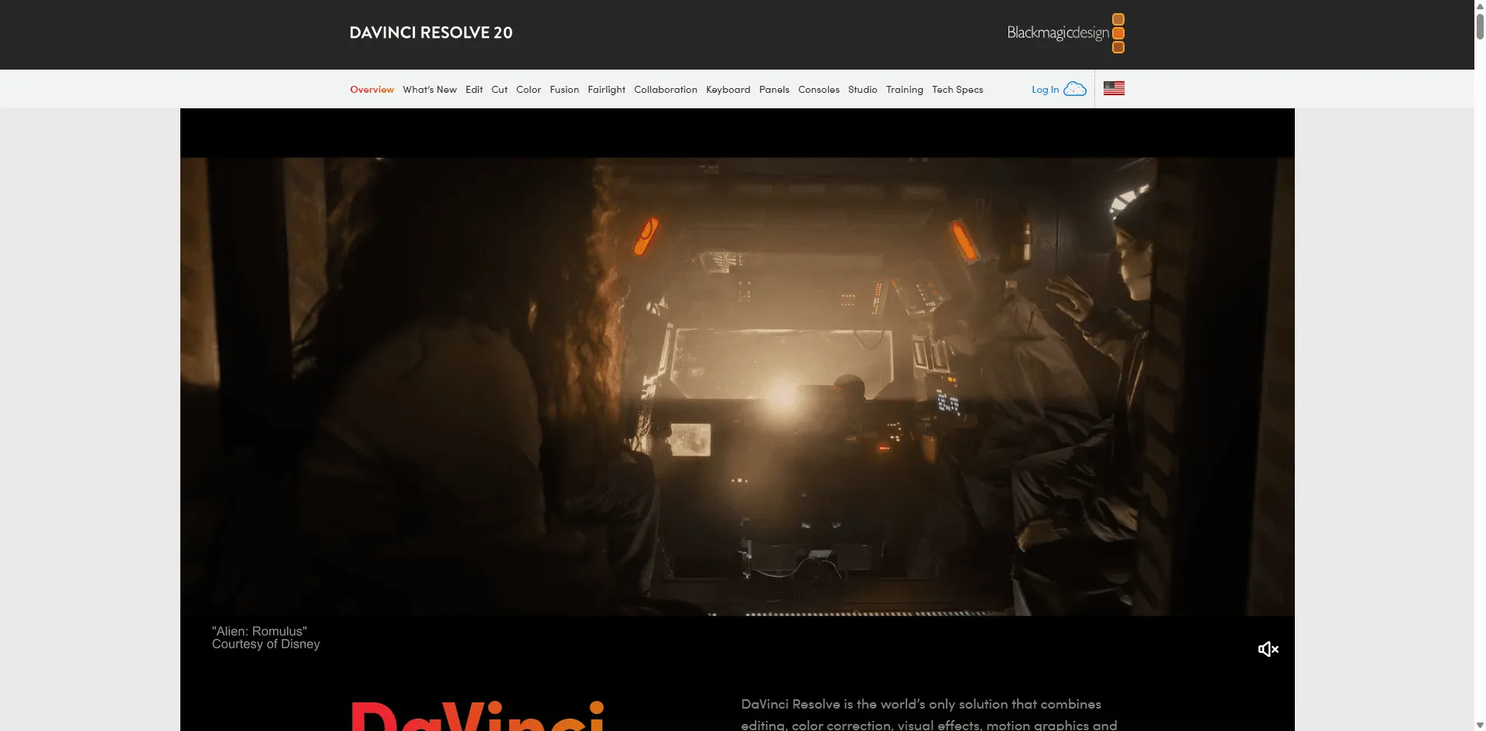Navigate to the Cut tab
The image size is (1486, 731).
point(499,90)
